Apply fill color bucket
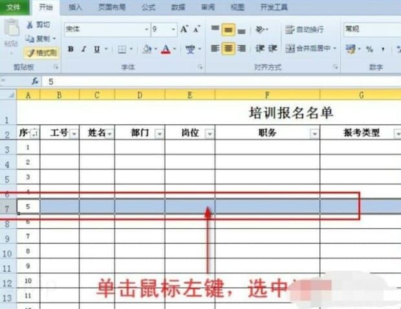The width and height of the screenshot is (401, 309). pos(147,49)
